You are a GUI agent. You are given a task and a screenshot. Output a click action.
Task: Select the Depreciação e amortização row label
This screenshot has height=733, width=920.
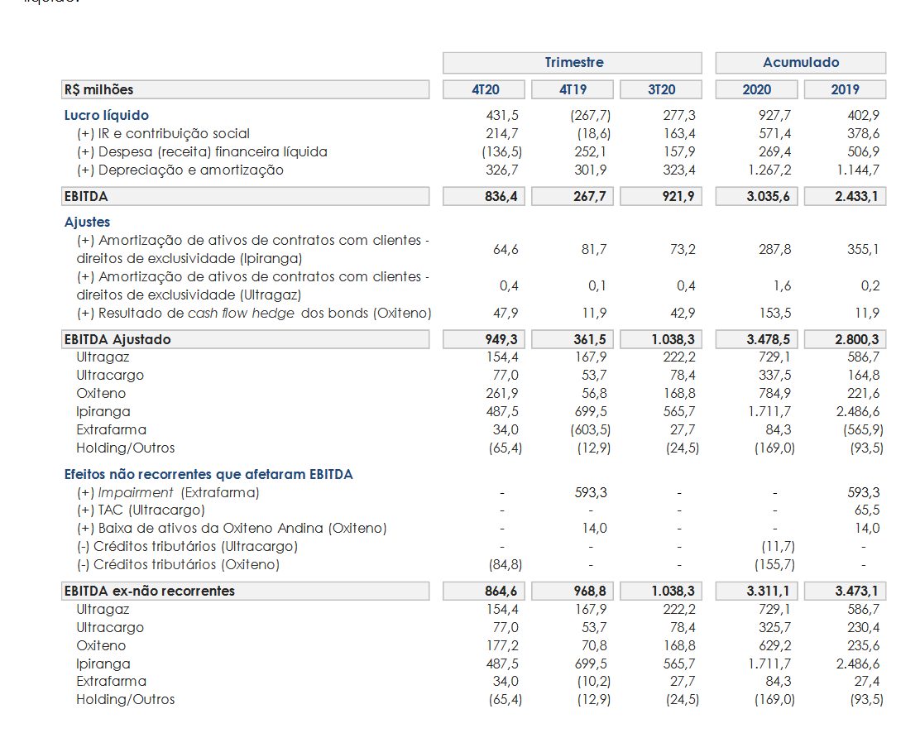(x=180, y=170)
